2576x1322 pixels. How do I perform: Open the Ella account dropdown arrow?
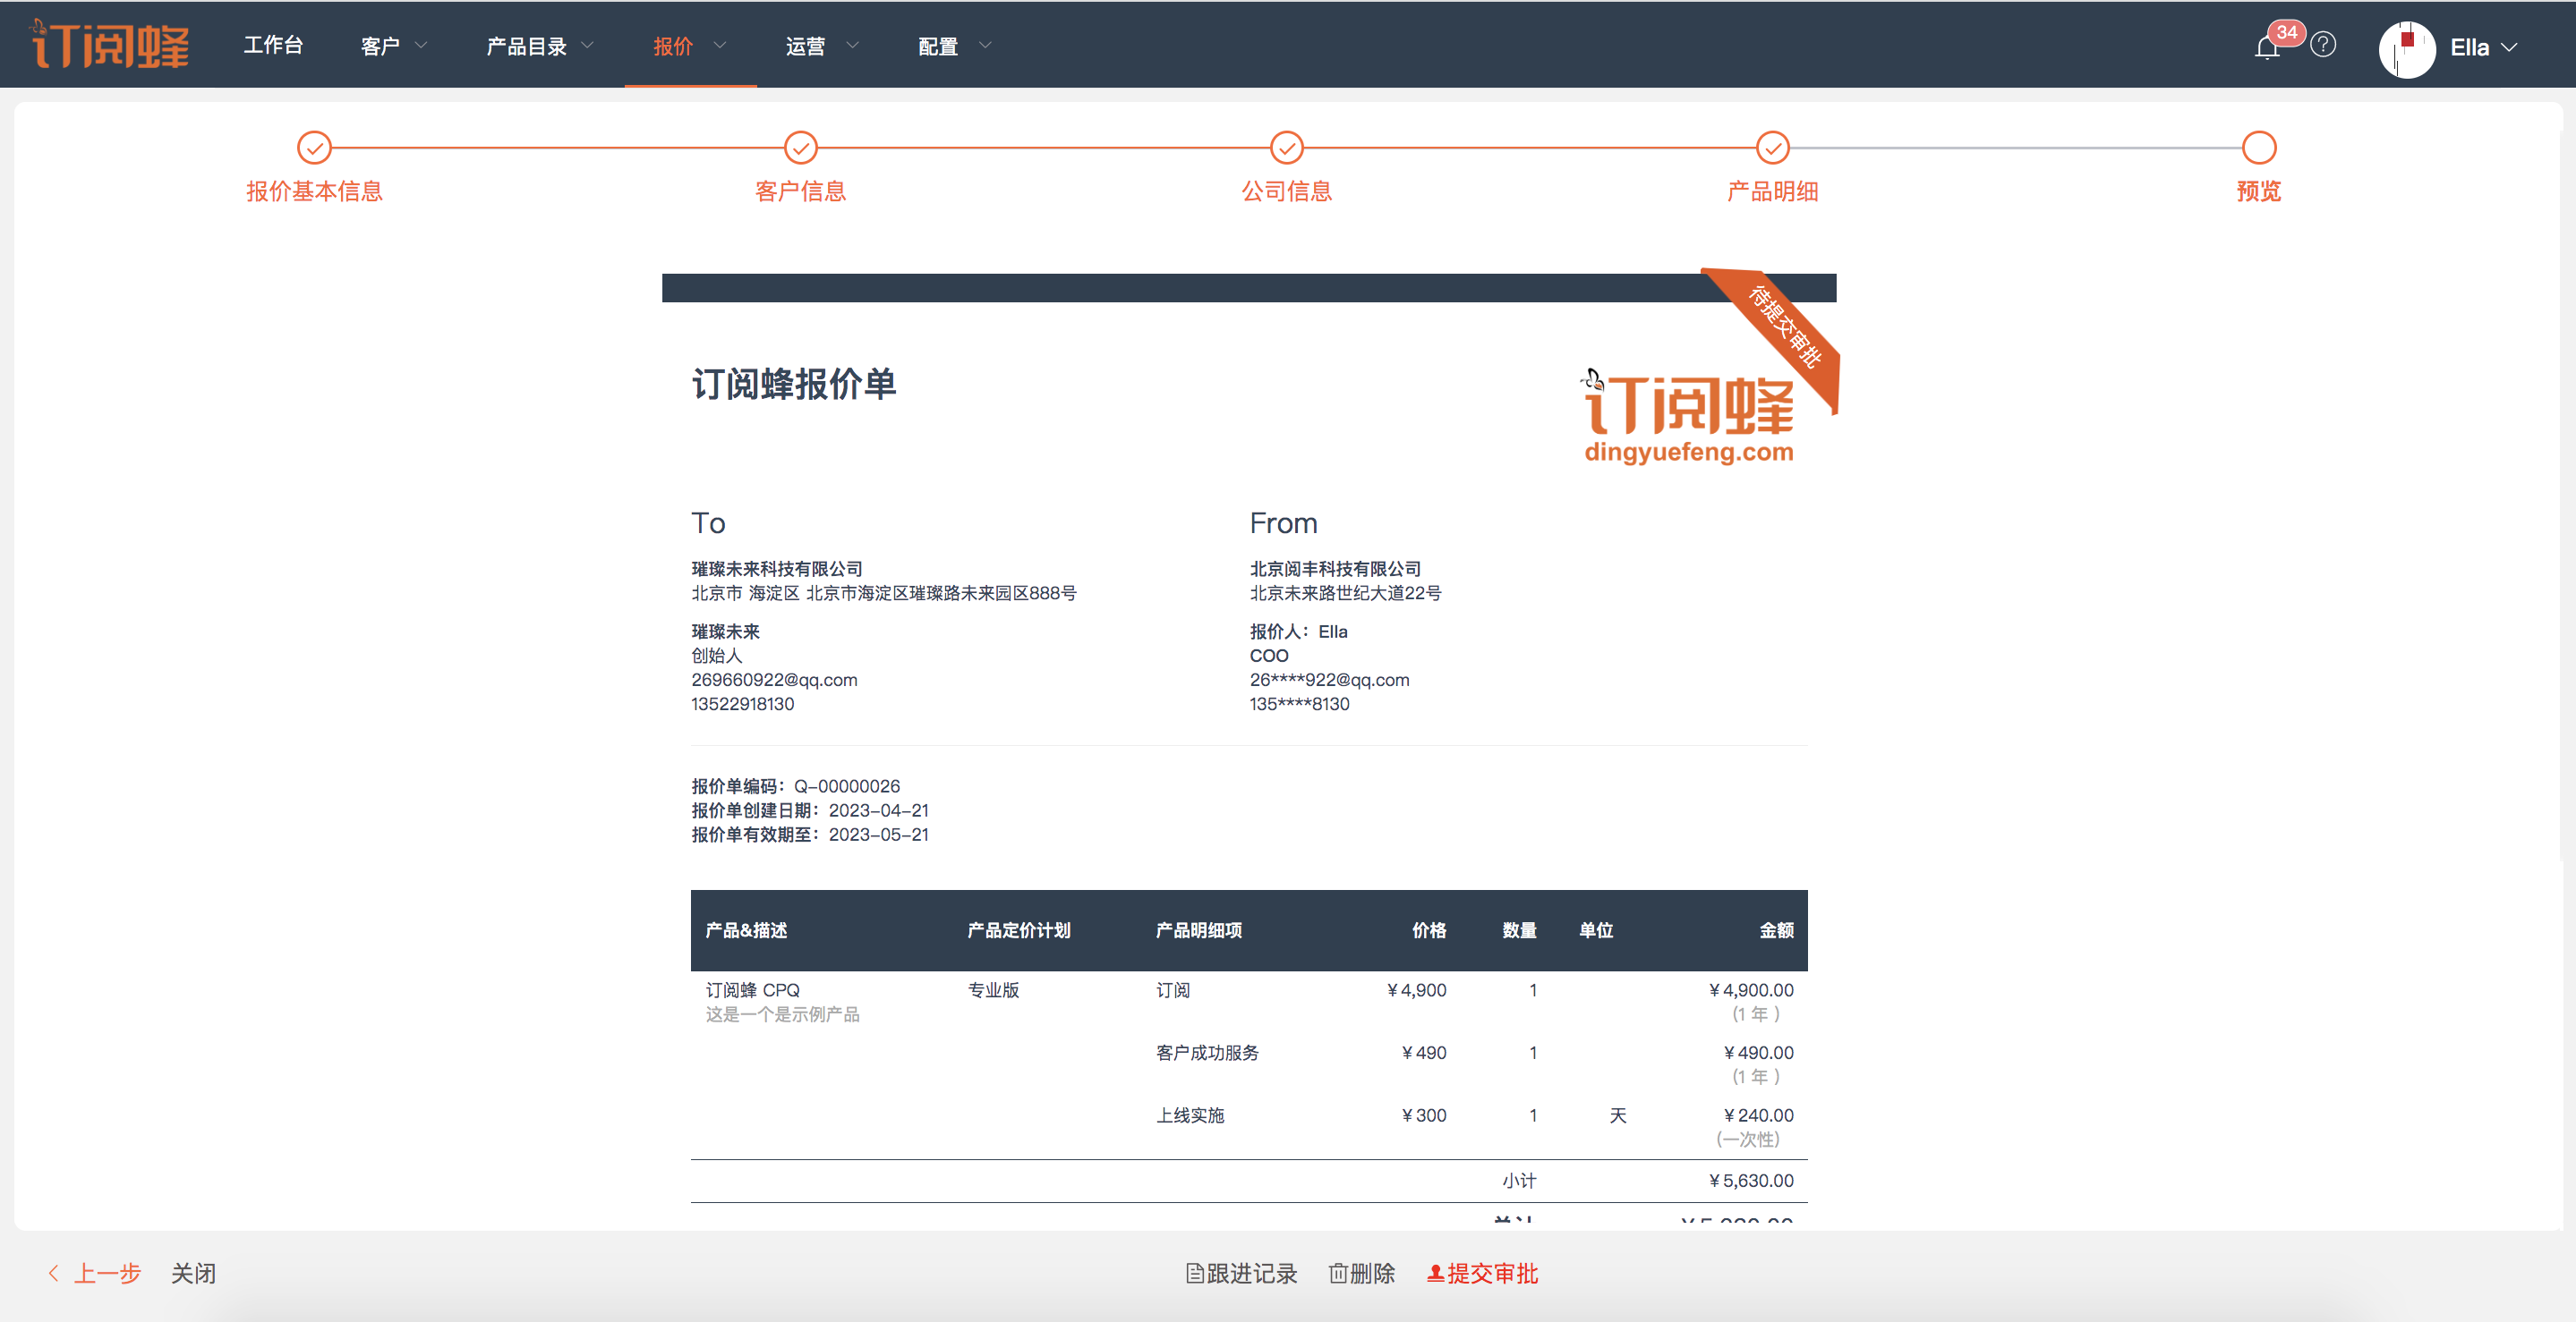2509,47
